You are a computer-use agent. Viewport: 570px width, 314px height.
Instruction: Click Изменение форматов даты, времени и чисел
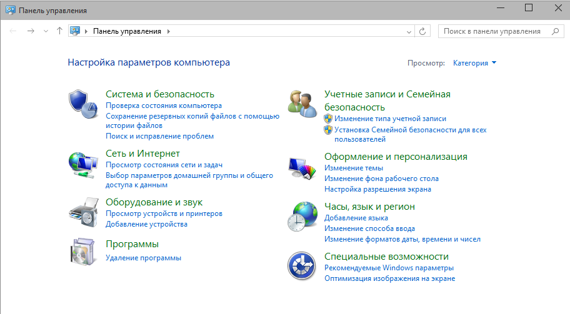pyautogui.click(x=402, y=239)
